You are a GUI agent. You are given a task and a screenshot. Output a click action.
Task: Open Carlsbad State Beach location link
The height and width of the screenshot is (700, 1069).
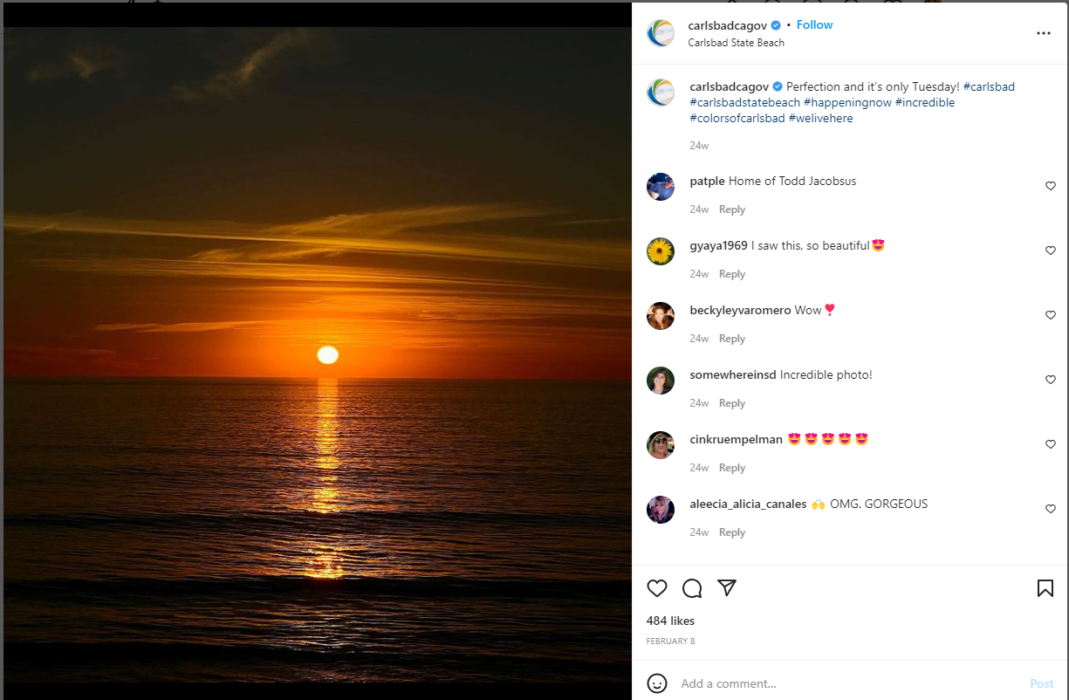click(x=736, y=43)
